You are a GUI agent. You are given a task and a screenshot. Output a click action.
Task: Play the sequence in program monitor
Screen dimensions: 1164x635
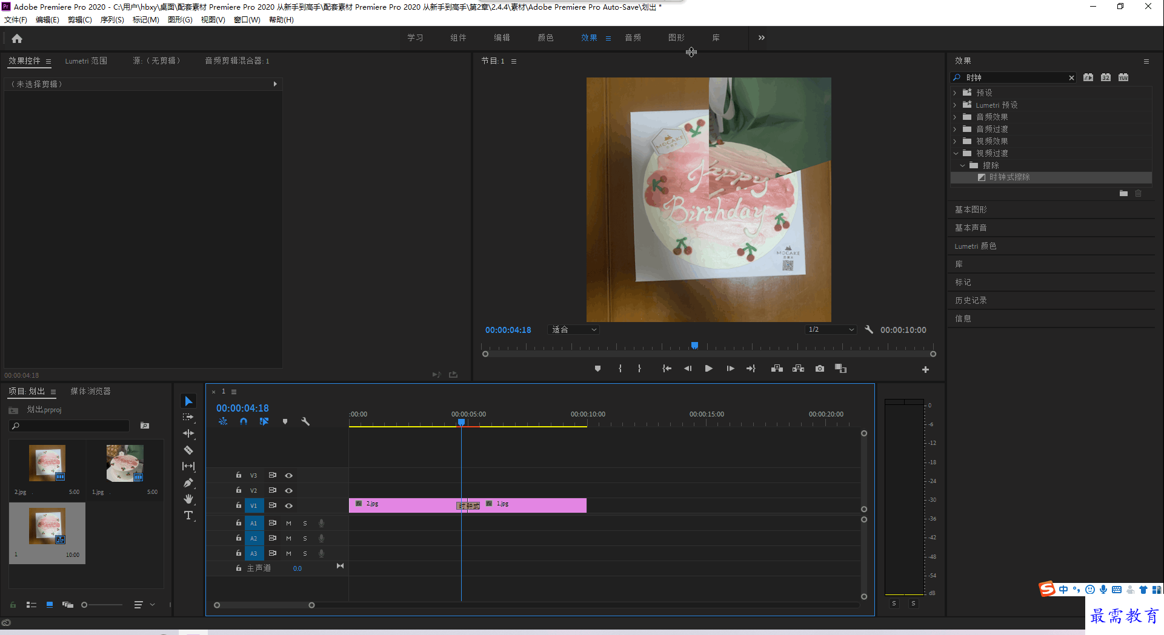708,368
